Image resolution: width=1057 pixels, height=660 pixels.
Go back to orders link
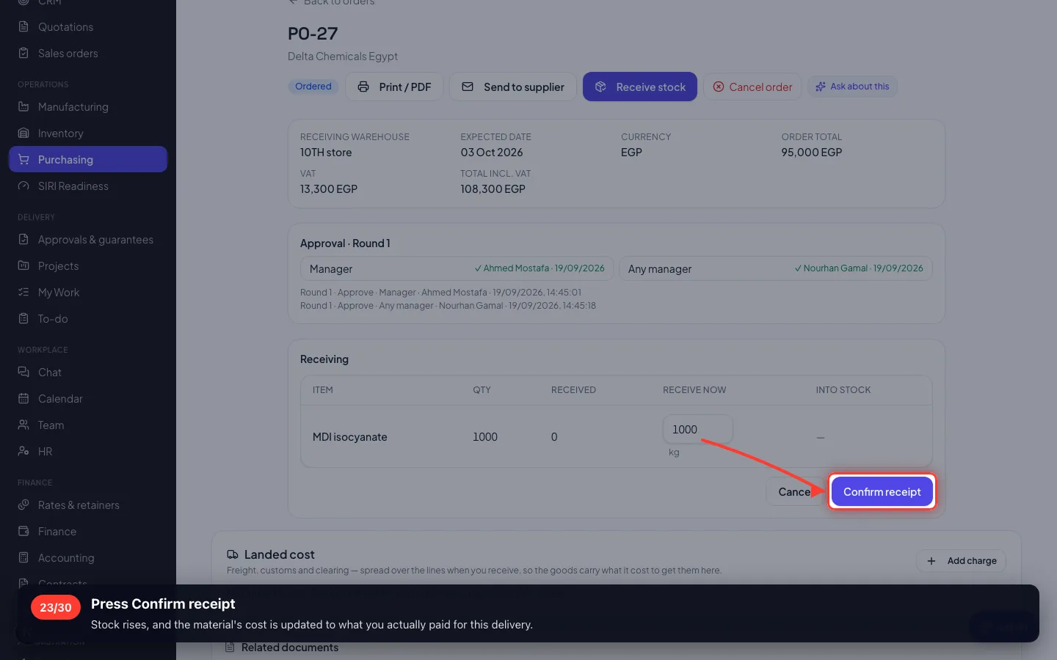(332, 2)
